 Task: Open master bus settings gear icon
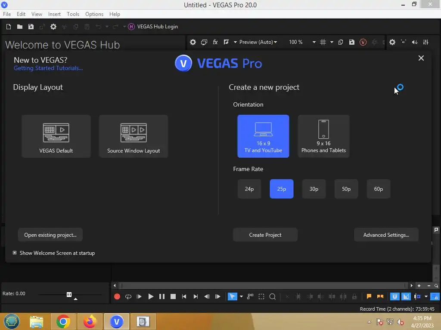pyautogui.click(x=392, y=42)
